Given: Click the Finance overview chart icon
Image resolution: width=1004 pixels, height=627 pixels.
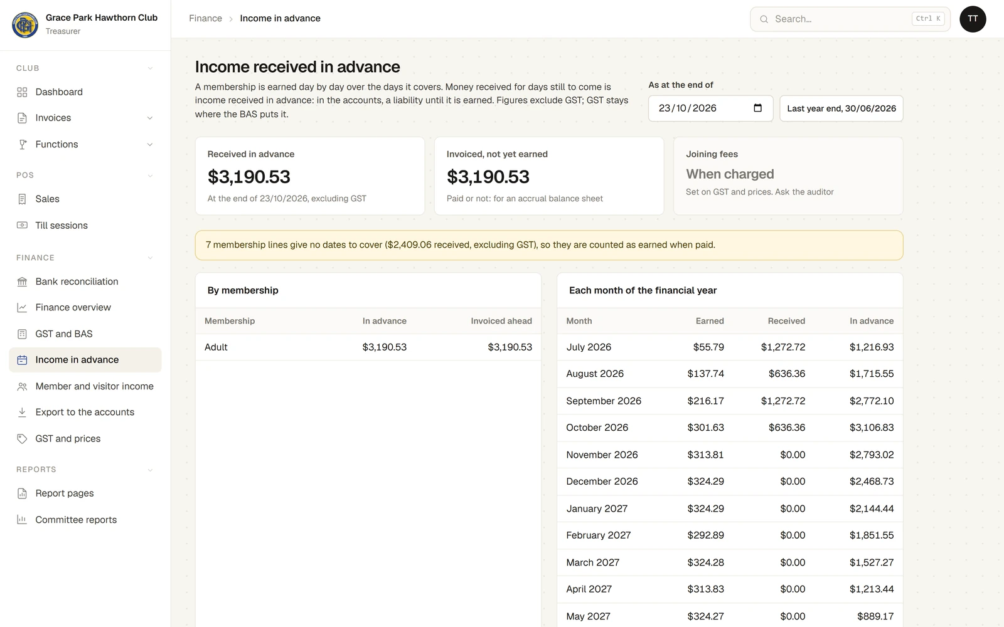Looking at the screenshot, I should pos(22,307).
